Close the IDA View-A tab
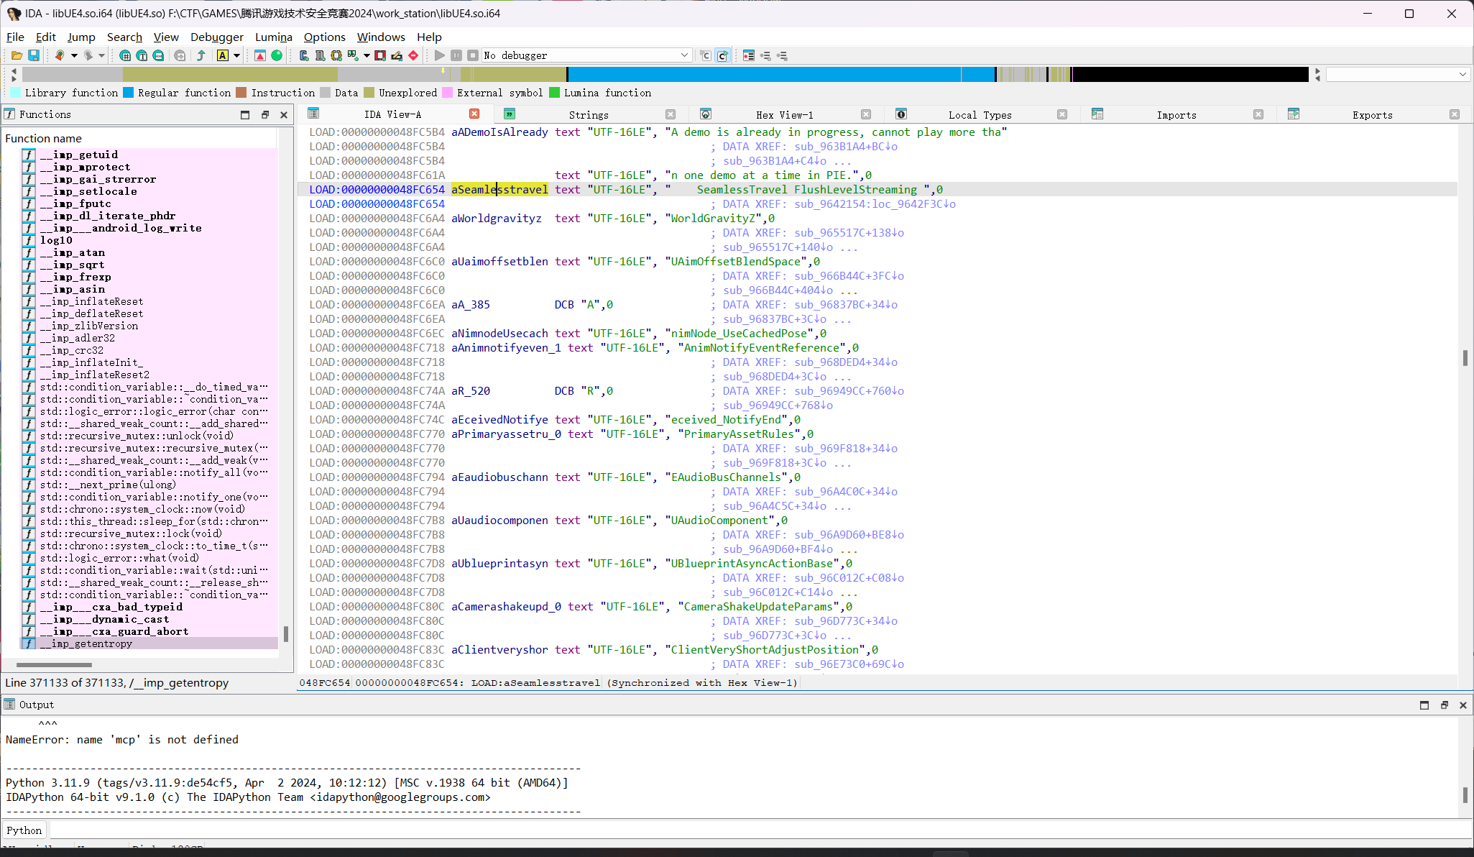Screen dimensions: 1474x857 (474, 114)
